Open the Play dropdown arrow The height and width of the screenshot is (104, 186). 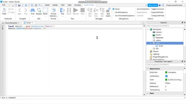62,16
